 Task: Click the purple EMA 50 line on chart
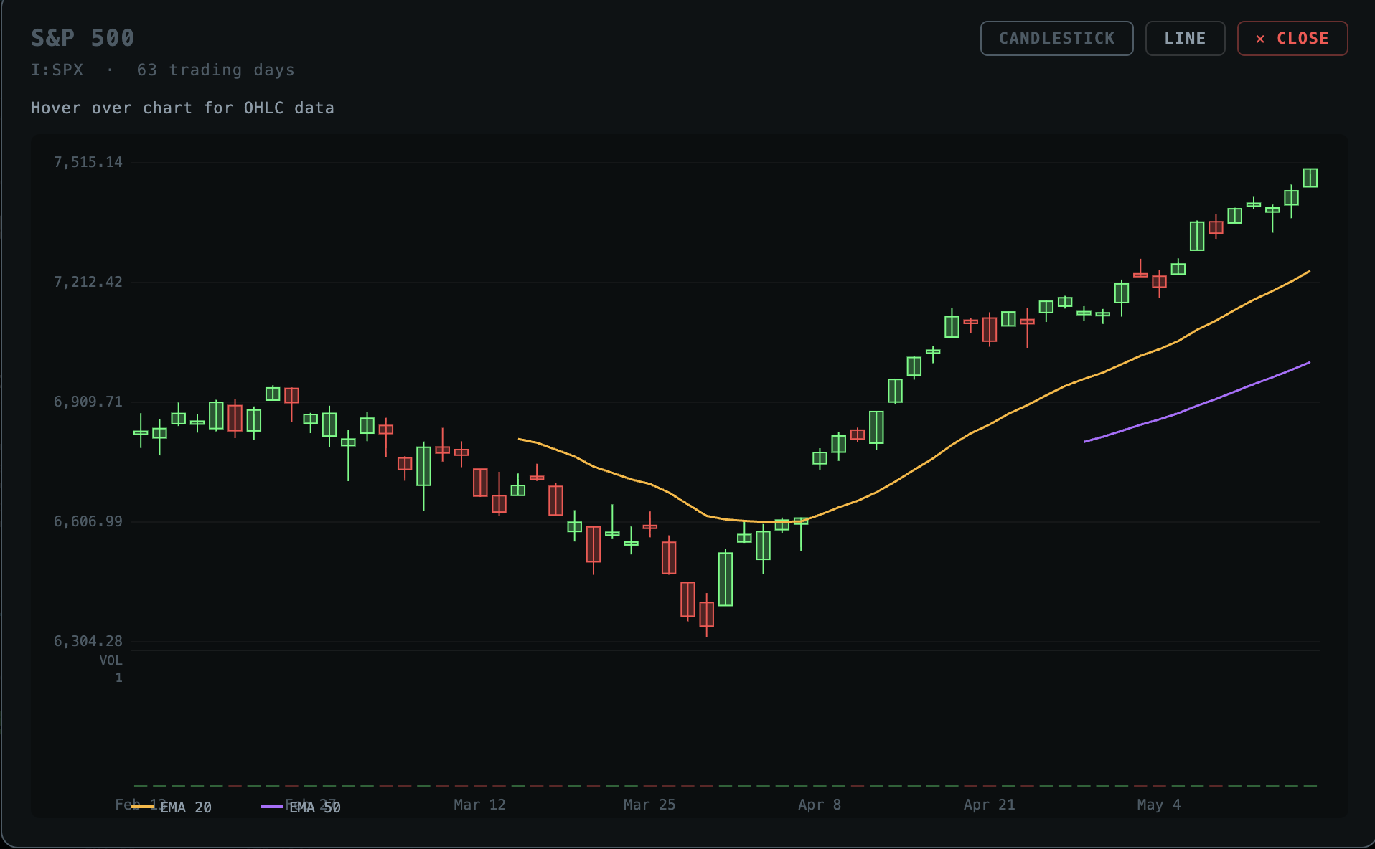click(1197, 407)
